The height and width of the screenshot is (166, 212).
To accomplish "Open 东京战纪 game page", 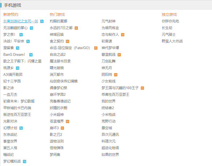I will tap(10, 135).
